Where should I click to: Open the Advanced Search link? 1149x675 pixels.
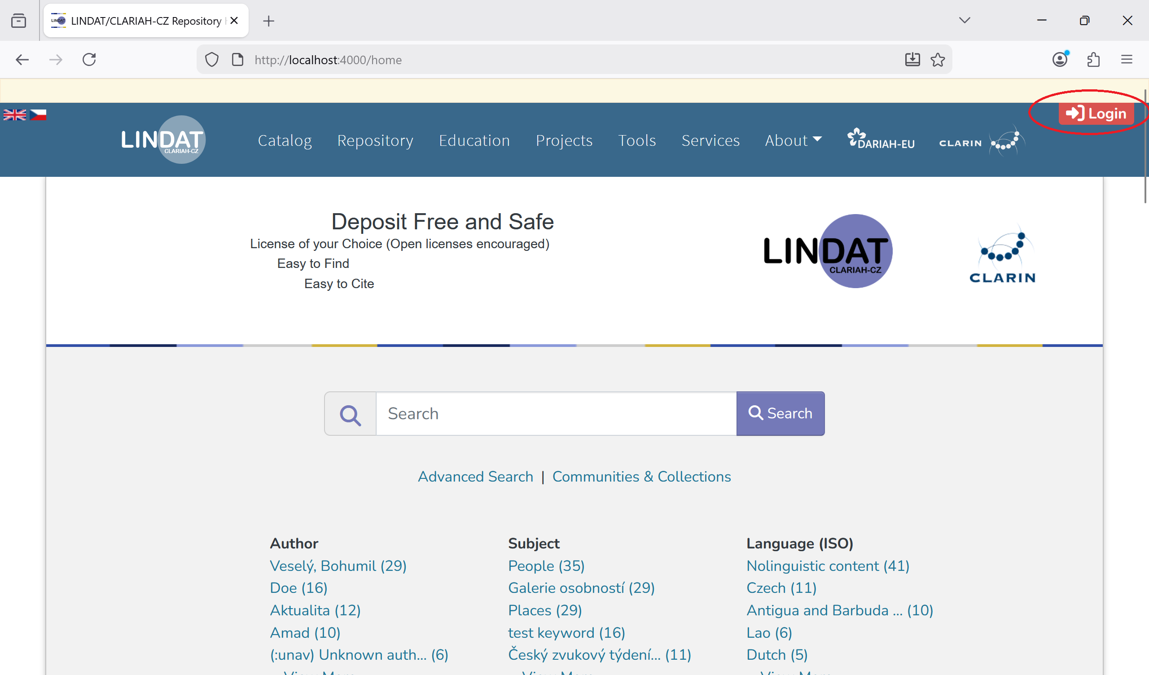pos(476,477)
